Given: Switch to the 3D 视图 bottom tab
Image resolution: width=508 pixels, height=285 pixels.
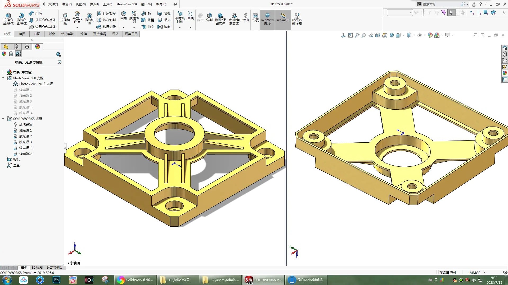Looking at the screenshot, I should pyautogui.click(x=37, y=267).
